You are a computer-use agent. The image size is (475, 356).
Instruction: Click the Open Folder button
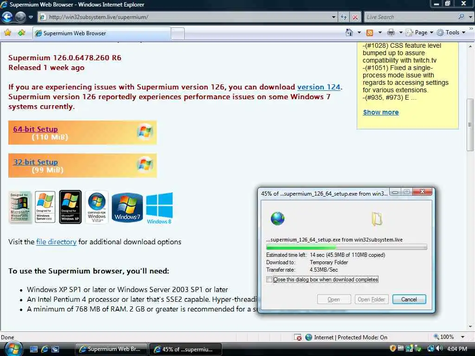tap(371, 299)
